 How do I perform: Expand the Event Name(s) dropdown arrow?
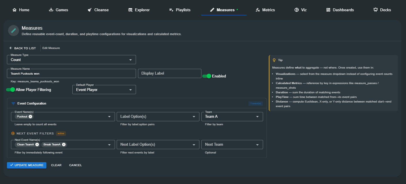(109, 117)
